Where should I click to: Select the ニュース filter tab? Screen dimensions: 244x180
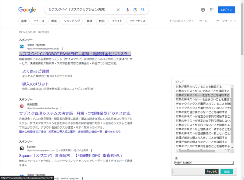click(39, 21)
